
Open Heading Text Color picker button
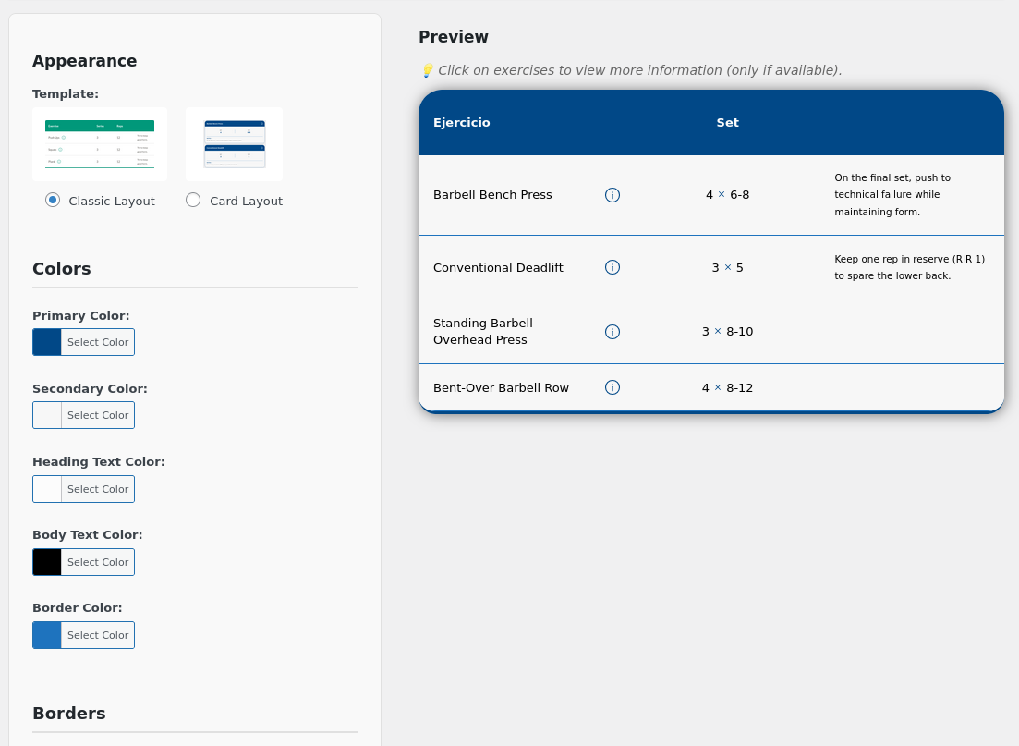click(97, 489)
